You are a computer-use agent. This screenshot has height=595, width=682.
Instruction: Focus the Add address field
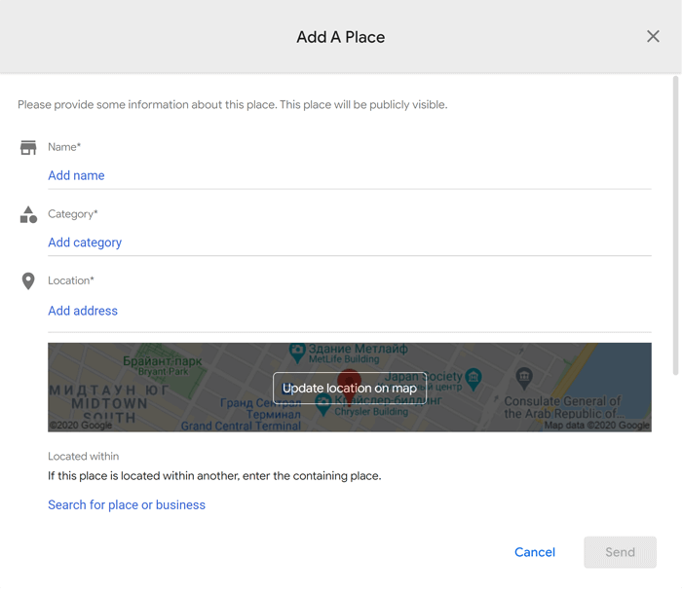(x=349, y=311)
